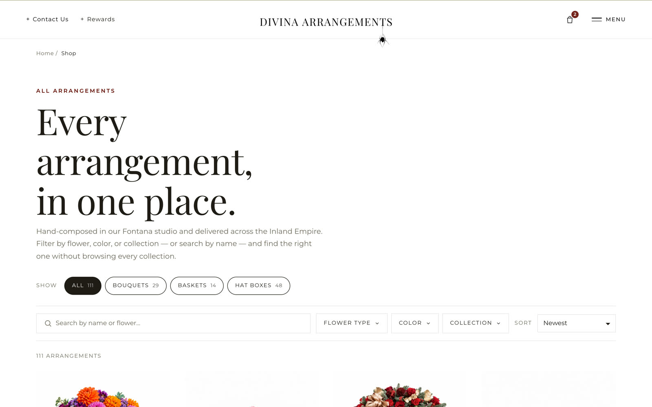Open the Contact Us link
The height and width of the screenshot is (407, 652).
tap(47, 19)
